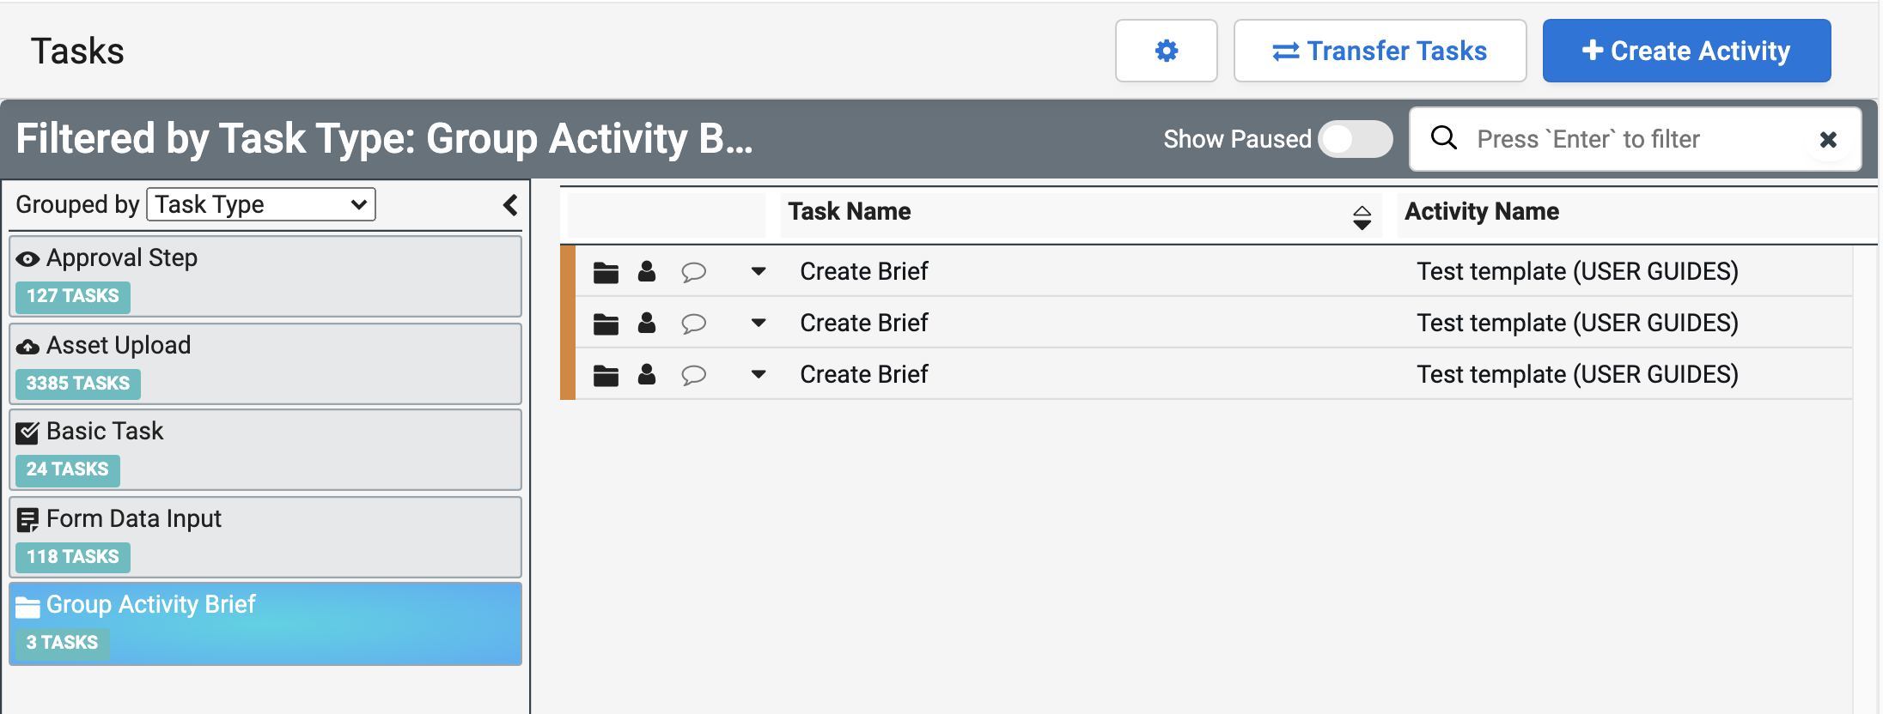Toggle the Show Paused switch
The height and width of the screenshot is (714, 1883).
1355,139
